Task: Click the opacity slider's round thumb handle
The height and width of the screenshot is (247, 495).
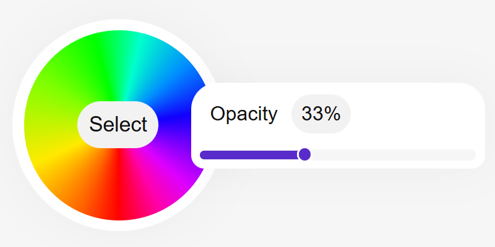Action: coord(304,154)
